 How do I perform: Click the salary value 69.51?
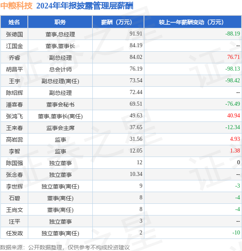(x=136, y=104)
